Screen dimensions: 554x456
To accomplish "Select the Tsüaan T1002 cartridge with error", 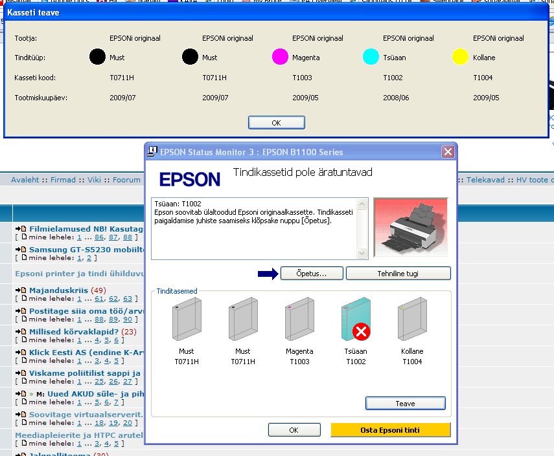I will pyautogui.click(x=356, y=319).
